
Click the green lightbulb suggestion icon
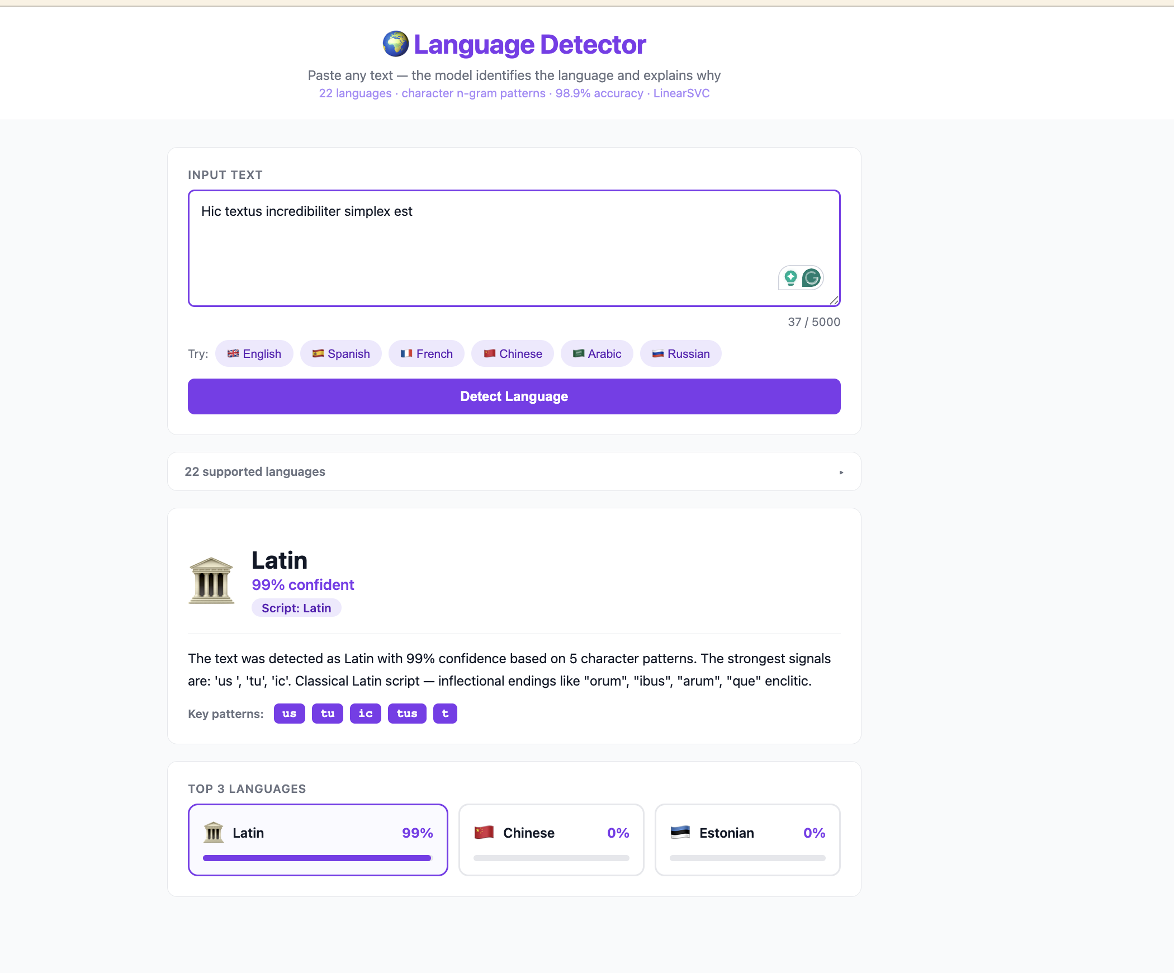pos(790,277)
